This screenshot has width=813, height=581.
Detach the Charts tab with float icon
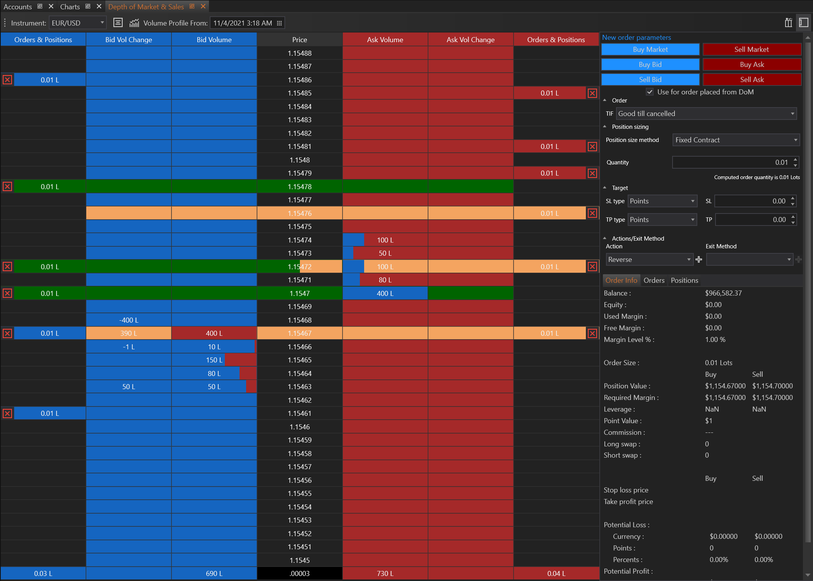point(88,6)
